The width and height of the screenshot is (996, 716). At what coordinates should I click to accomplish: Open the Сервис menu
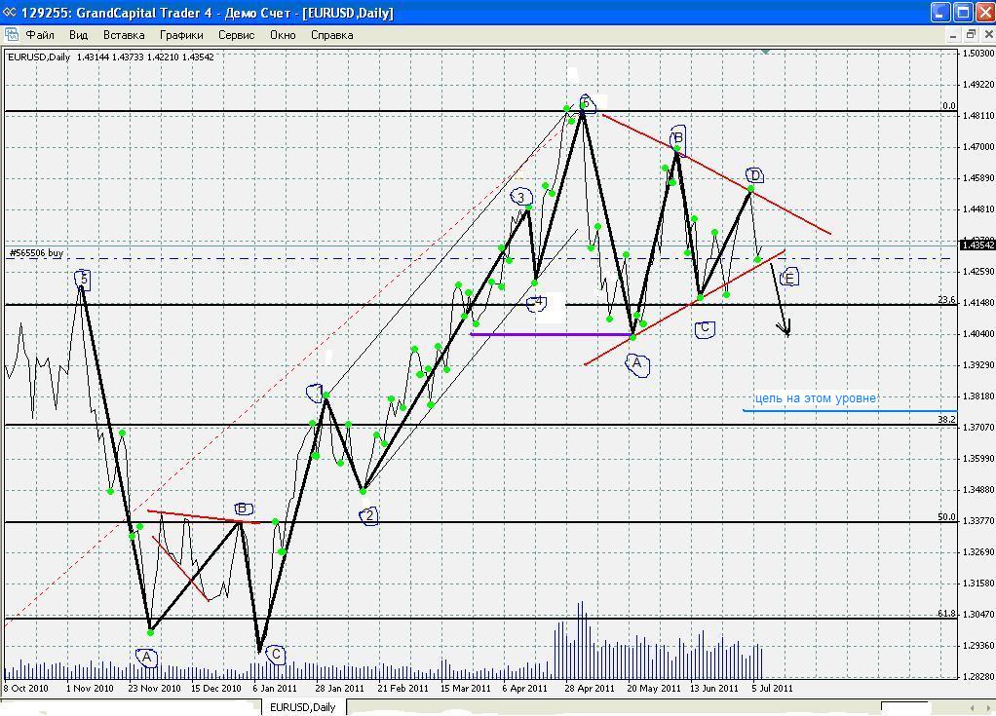pyautogui.click(x=236, y=35)
